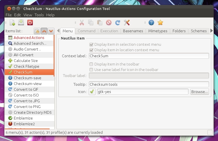Select Convert to JPG item

[x=29, y=101]
